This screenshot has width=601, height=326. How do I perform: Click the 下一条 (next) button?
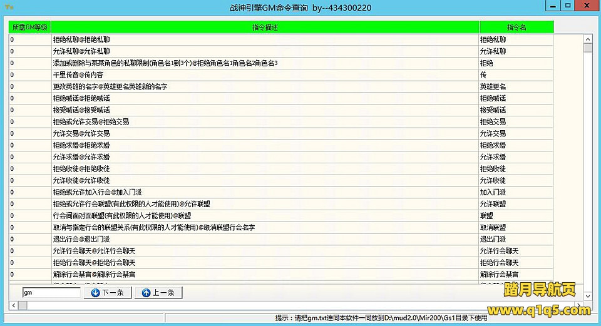[108, 292]
